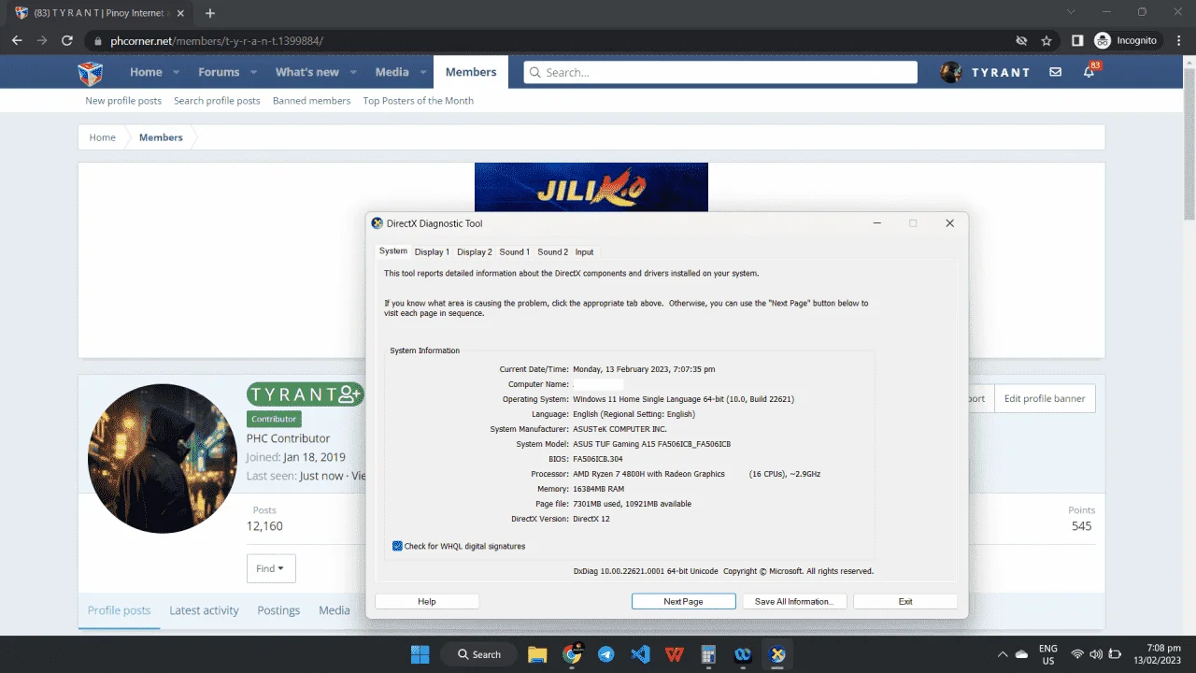Viewport: 1196px width, 673px height.
Task: Open the Windows Start menu
Action: point(420,654)
